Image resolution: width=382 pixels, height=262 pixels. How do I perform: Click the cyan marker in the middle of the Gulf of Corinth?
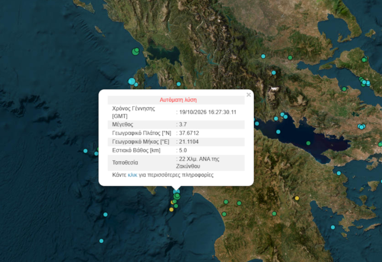tap(278, 132)
